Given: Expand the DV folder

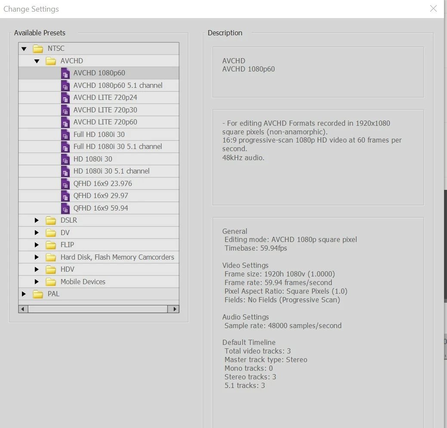Looking at the screenshot, I should (x=37, y=233).
